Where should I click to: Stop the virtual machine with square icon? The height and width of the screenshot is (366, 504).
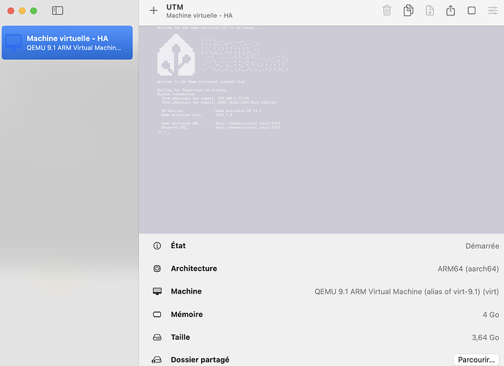coord(472,10)
